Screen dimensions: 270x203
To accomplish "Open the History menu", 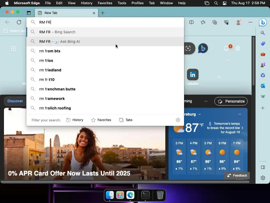I will pyautogui.click(x=86, y=3).
